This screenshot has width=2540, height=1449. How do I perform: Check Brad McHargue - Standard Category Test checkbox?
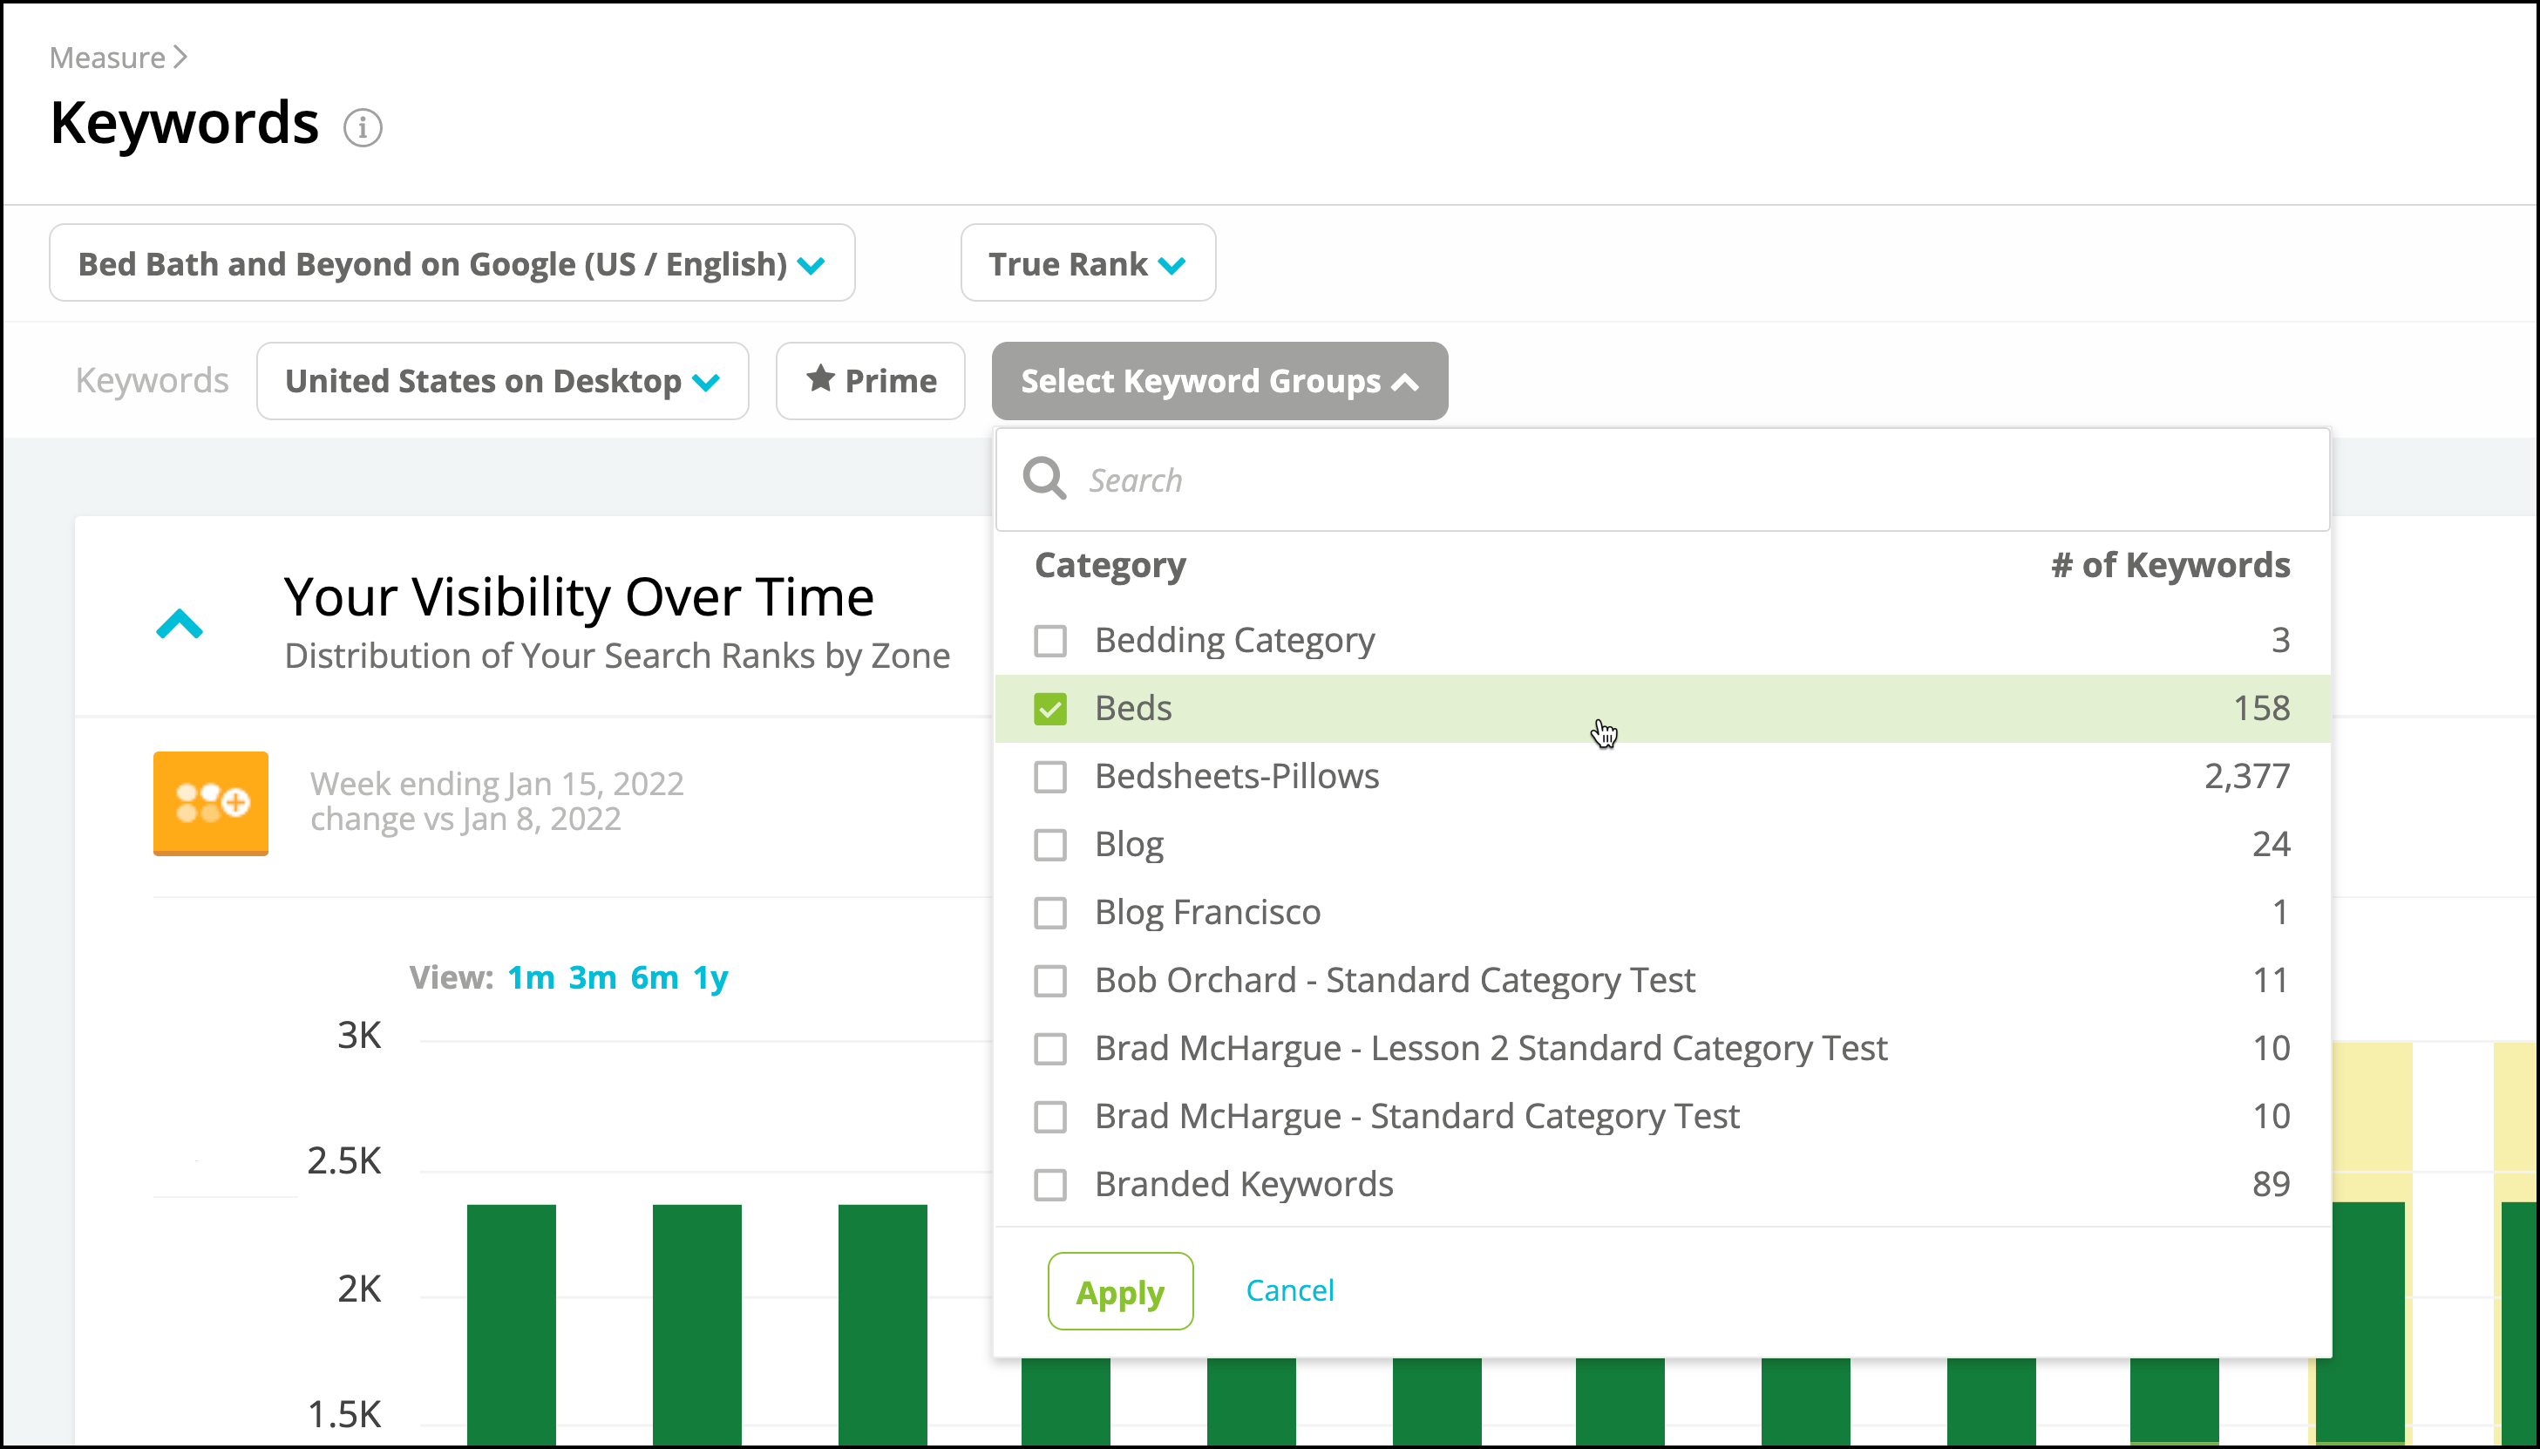click(x=1049, y=1117)
